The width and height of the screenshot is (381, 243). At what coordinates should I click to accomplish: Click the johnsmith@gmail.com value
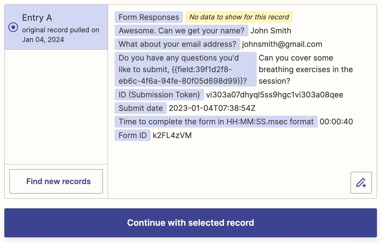[282, 44]
